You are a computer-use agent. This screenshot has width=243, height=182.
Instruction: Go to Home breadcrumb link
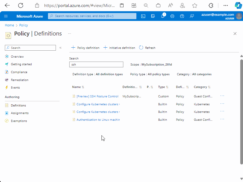[x=9, y=25]
